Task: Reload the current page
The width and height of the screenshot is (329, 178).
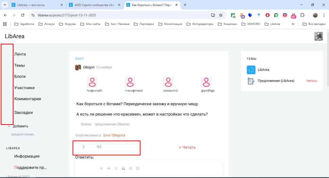Action: pos(23,15)
